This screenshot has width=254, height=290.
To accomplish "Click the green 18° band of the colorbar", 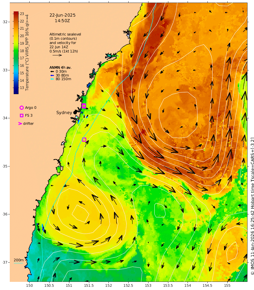I will [x=16, y=51].
